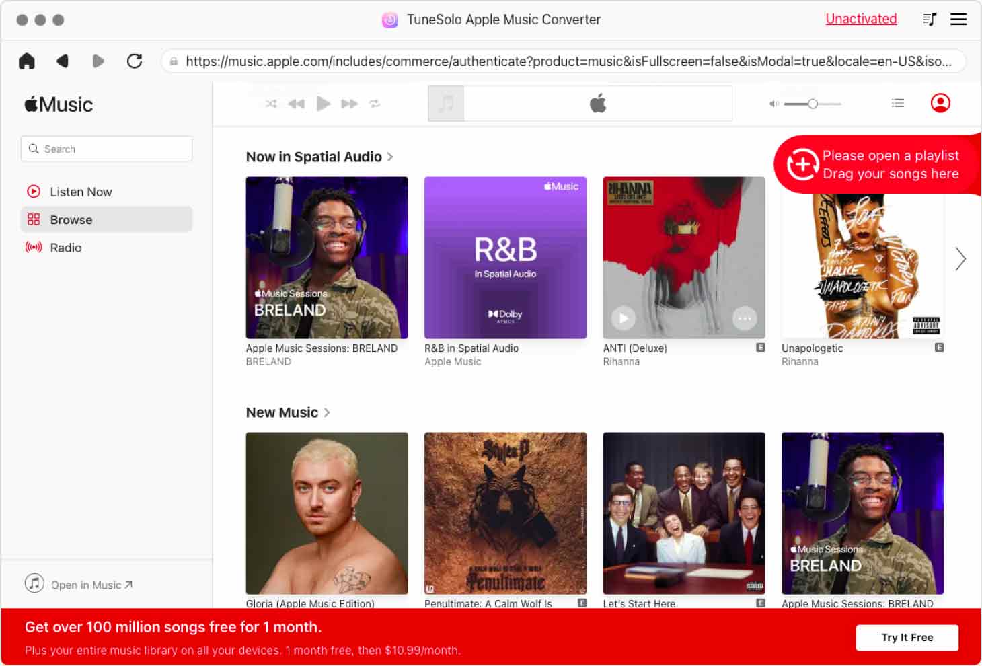Click the URL address bar

pyautogui.click(x=564, y=61)
